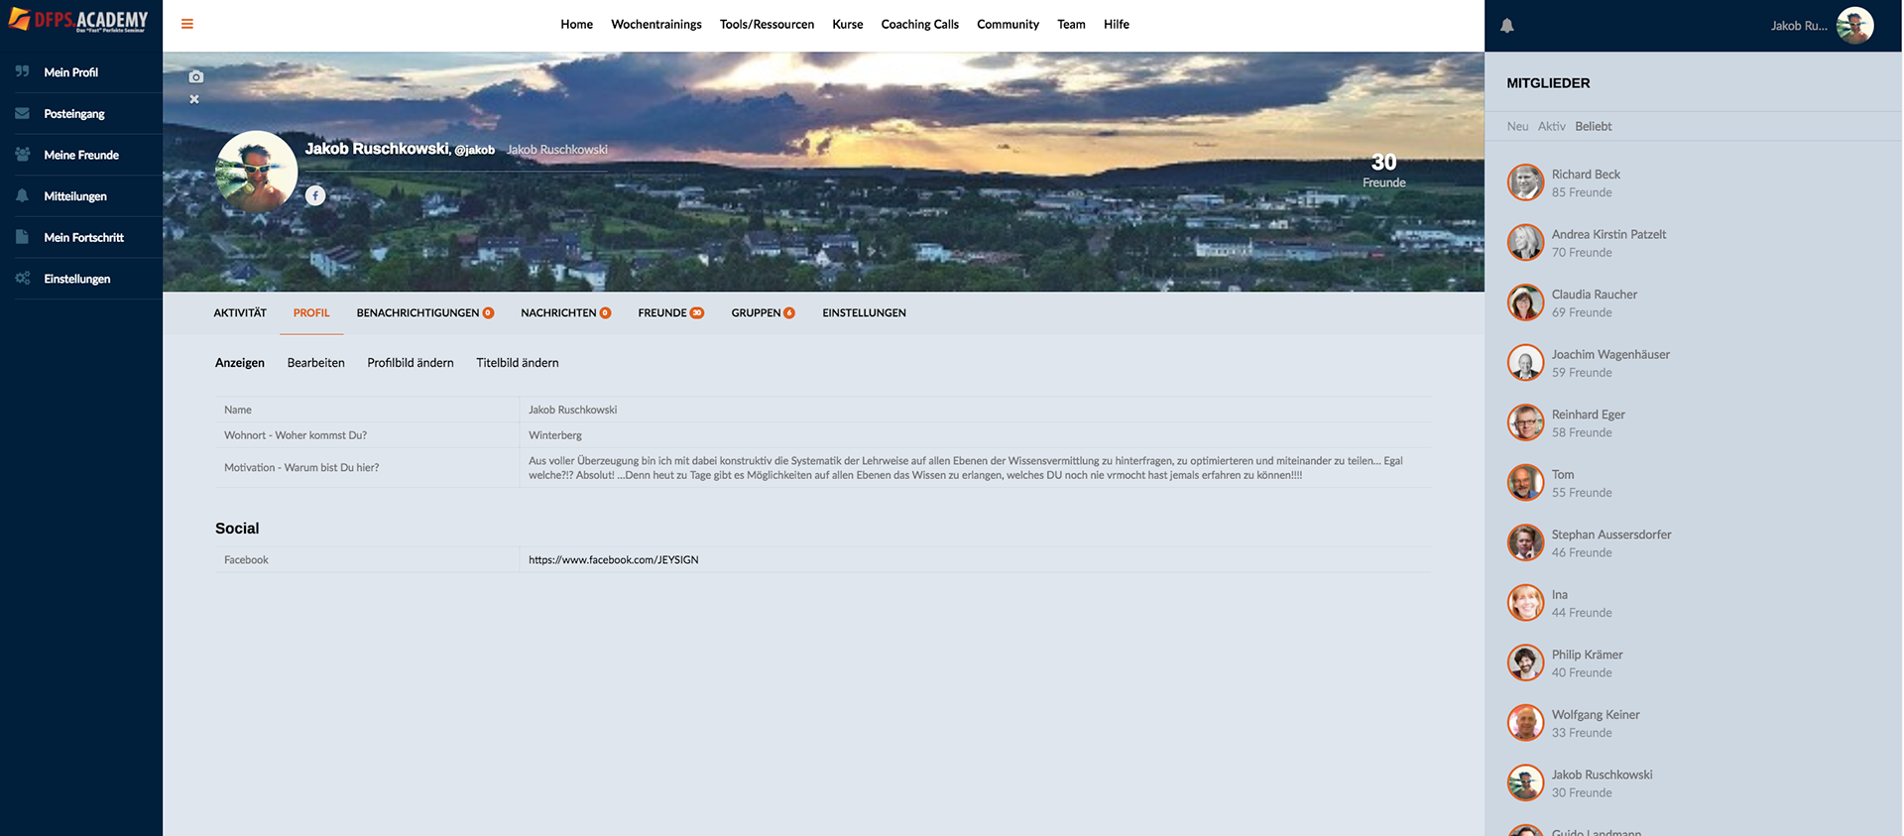
Task: Click the Meine Freunde group icon
Action: click(x=22, y=155)
